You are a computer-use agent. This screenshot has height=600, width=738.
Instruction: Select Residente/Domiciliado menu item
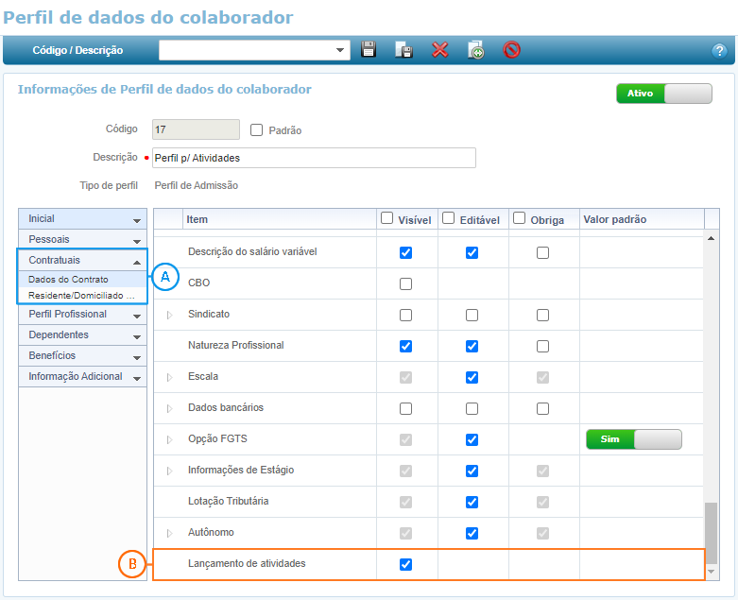tap(81, 296)
